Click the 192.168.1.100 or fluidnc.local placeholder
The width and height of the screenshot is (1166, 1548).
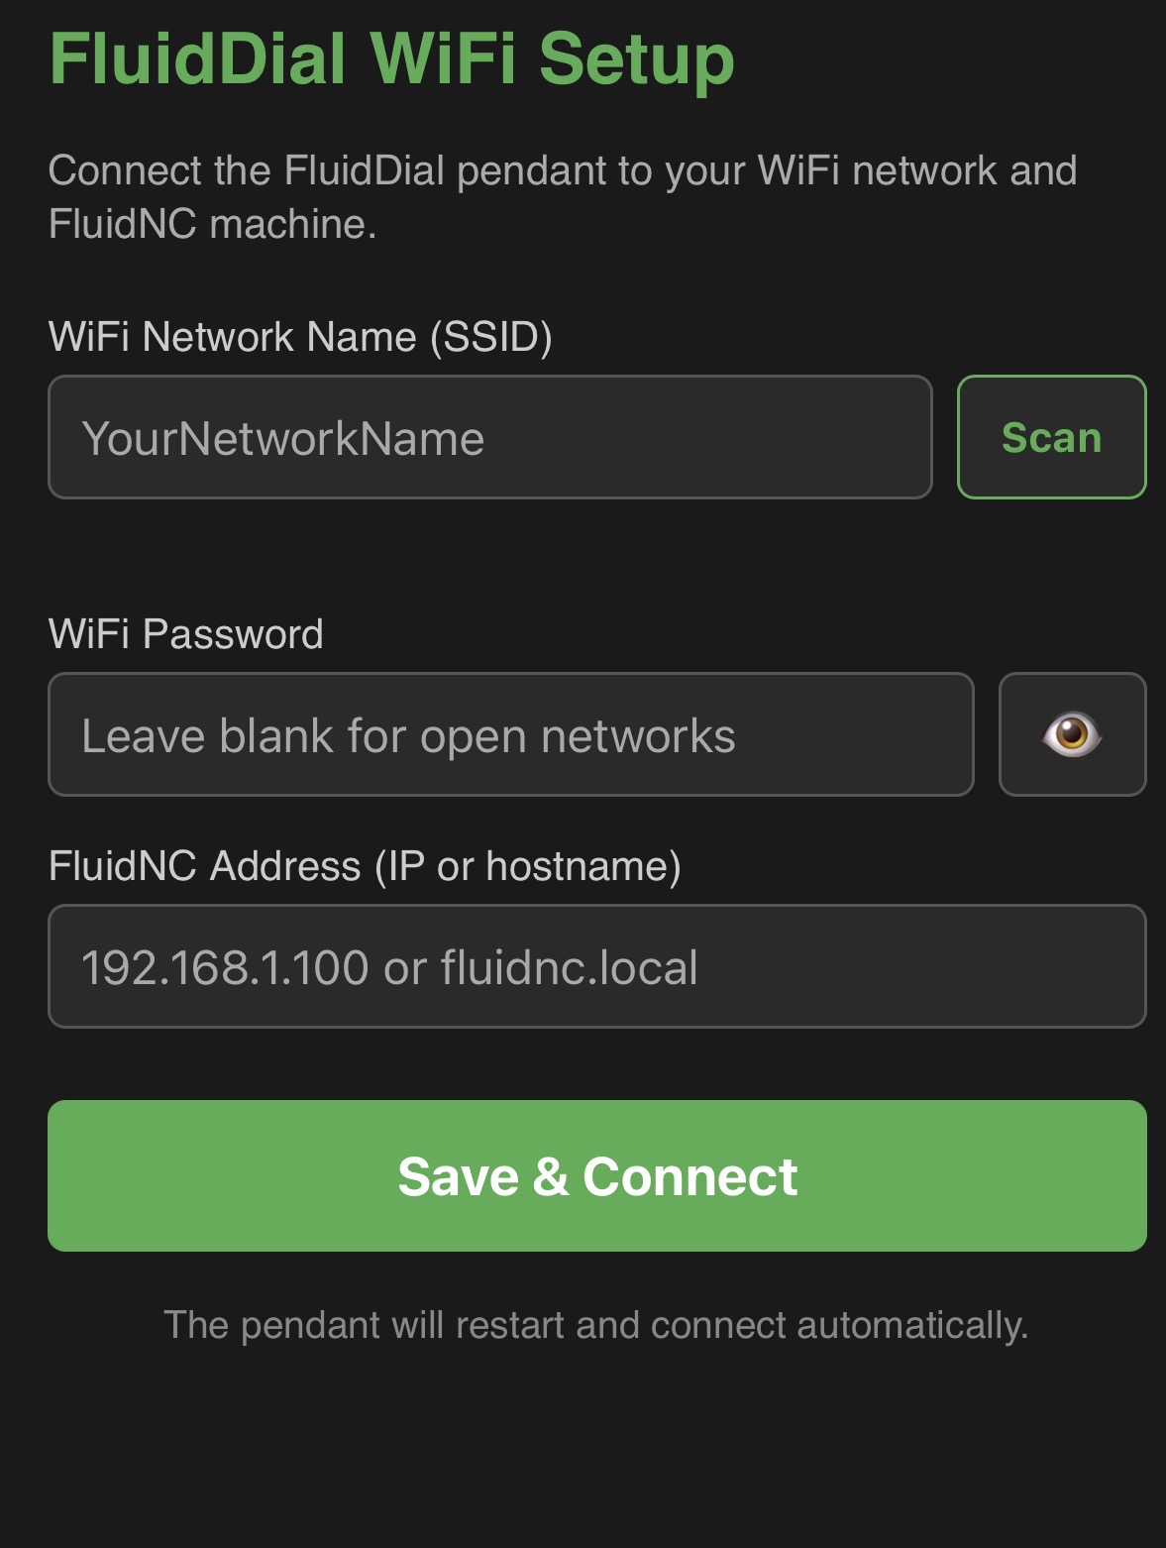coord(389,967)
